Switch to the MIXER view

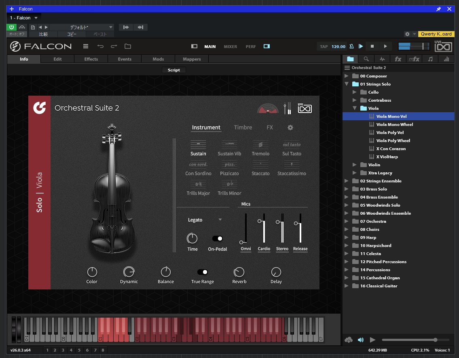231,46
